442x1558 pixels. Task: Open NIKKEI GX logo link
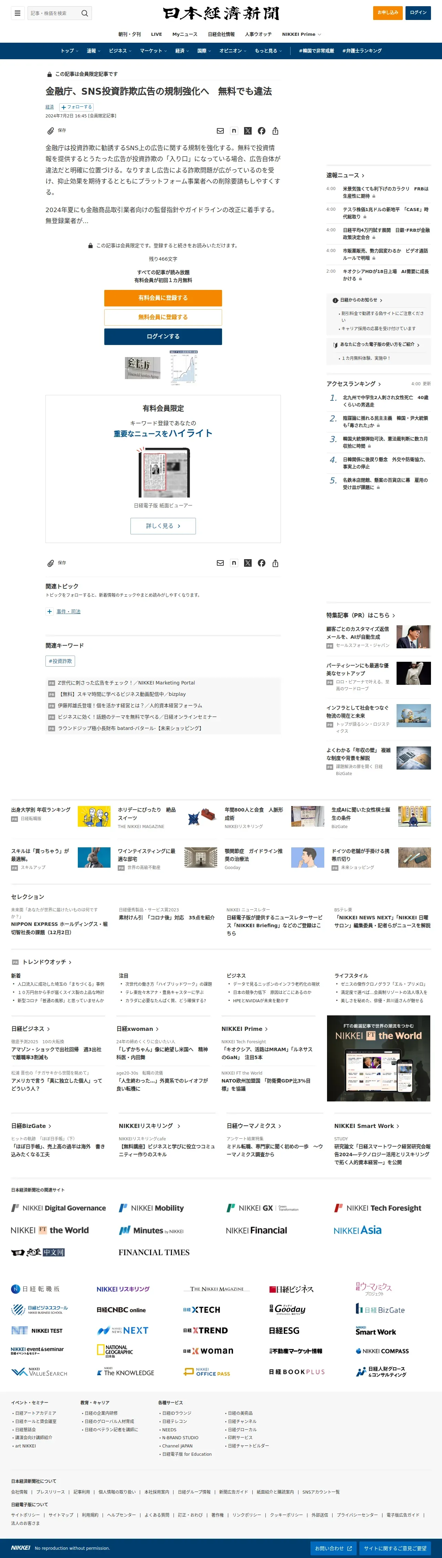262,1208
